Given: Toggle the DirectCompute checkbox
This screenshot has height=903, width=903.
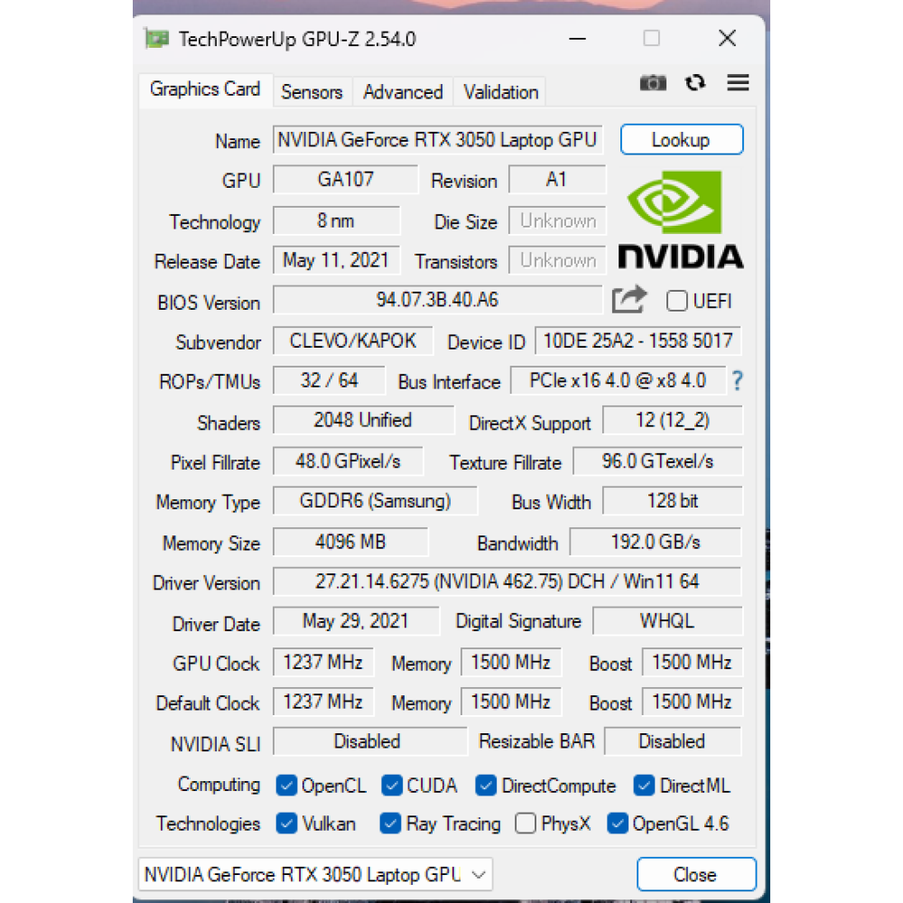Looking at the screenshot, I should 486,786.
